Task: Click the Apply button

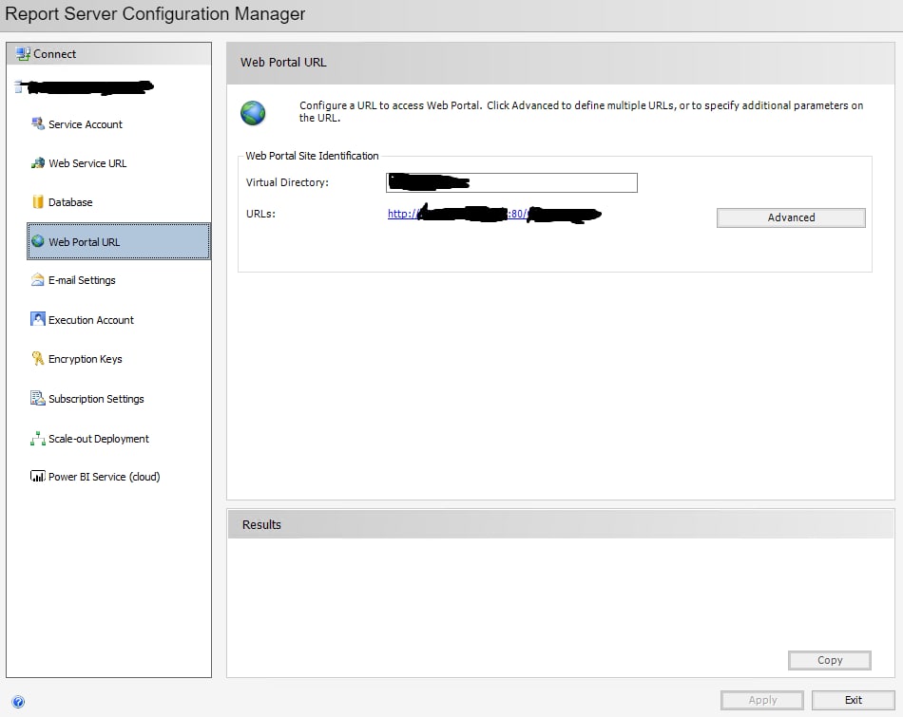Action: 762,700
